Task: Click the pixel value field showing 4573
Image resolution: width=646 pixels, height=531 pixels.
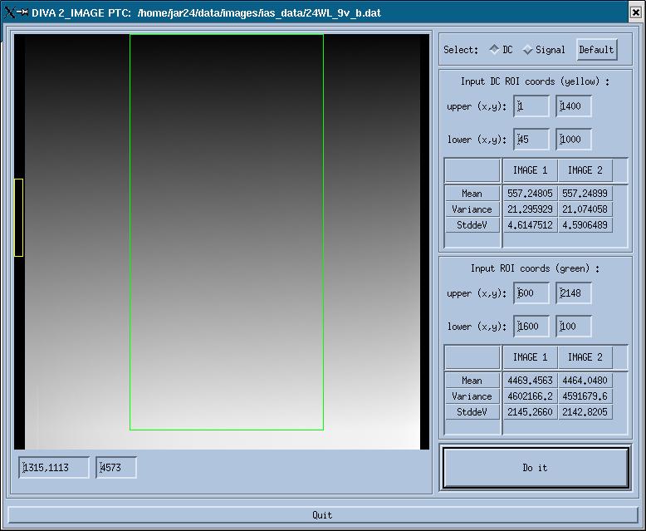Action: [x=116, y=468]
